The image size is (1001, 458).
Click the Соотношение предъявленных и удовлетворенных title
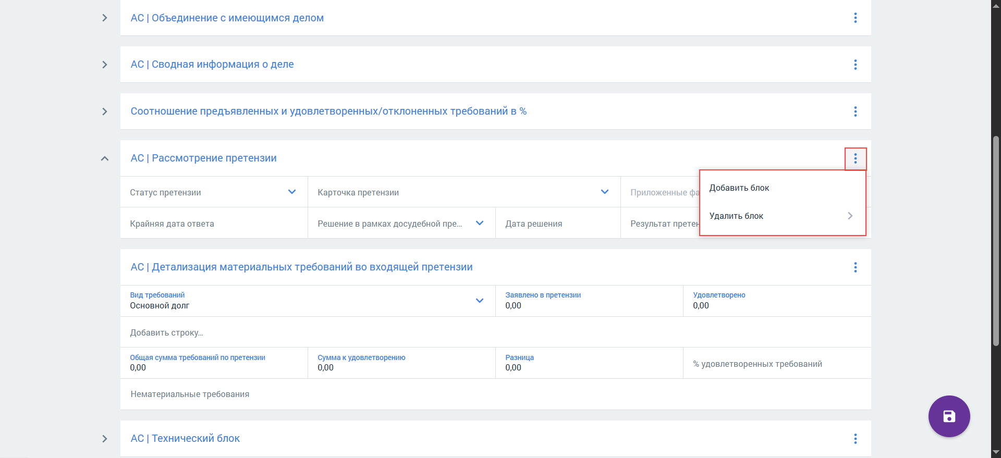tap(328, 112)
